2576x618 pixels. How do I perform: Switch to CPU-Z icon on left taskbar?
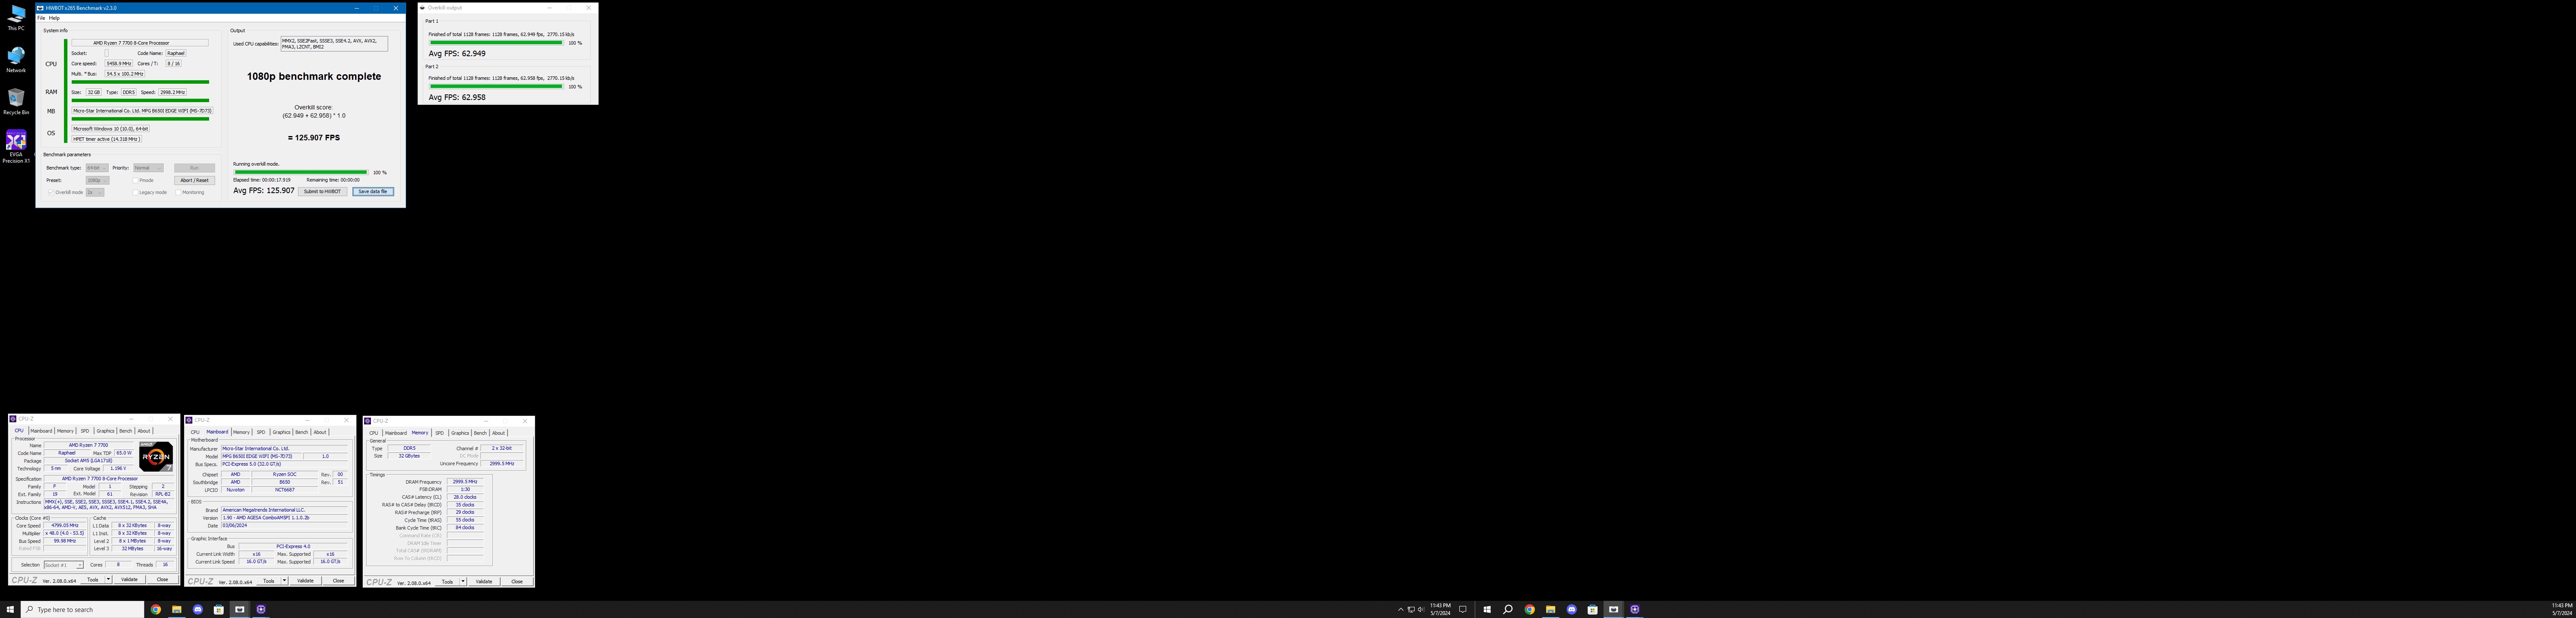(260, 609)
